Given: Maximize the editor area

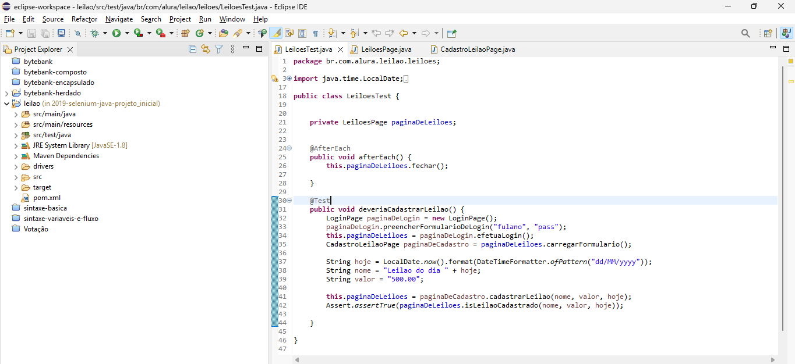Looking at the screenshot, I should point(786,48).
